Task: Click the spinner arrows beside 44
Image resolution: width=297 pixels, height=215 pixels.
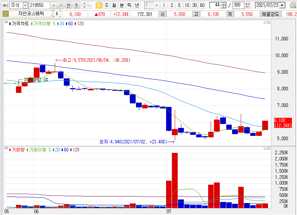Action: pos(223,5)
